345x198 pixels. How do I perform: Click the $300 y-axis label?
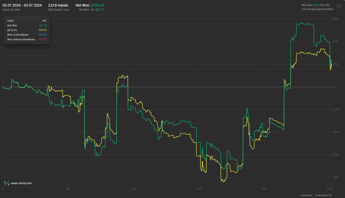click(x=335, y=19)
